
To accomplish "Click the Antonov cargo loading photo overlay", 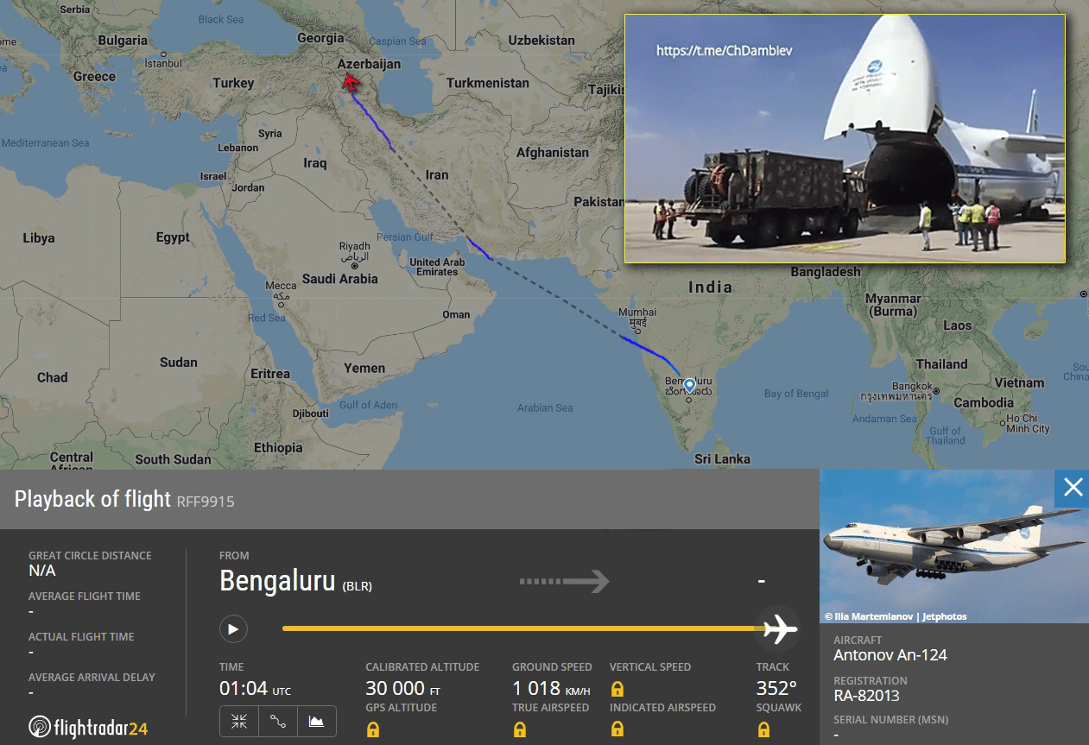I will coord(845,138).
